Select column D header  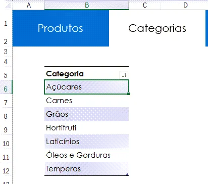[185, 5]
